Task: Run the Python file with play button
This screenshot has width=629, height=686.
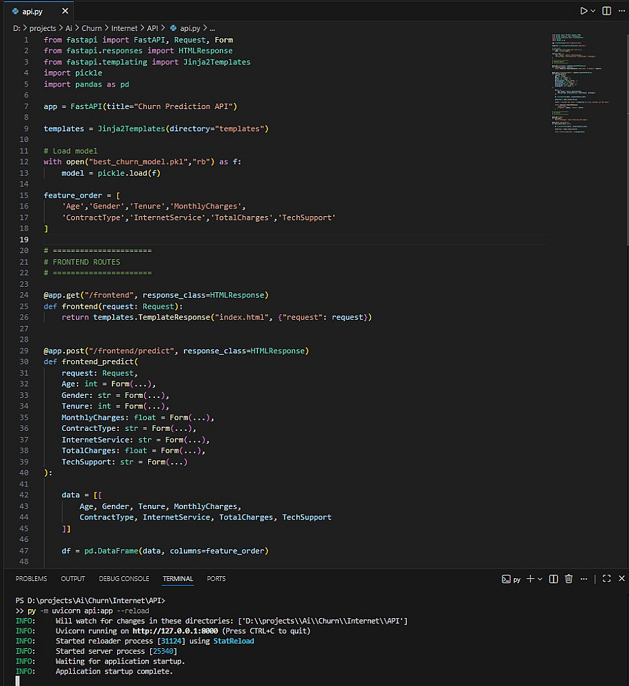Action: click(584, 11)
